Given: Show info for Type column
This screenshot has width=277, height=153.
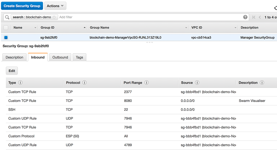Looking at the screenshot, I should coord(20,82).
